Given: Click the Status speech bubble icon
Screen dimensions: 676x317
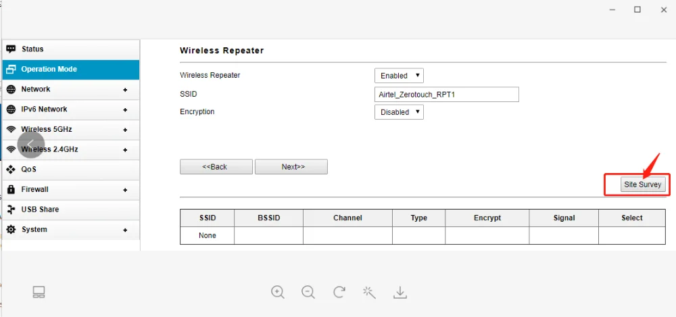Looking at the screenshot, I should pos(11,49).
